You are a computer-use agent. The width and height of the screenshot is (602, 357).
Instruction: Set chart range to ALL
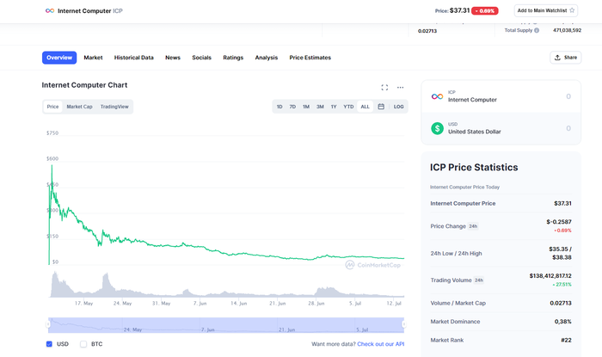(x=365, y=107)
